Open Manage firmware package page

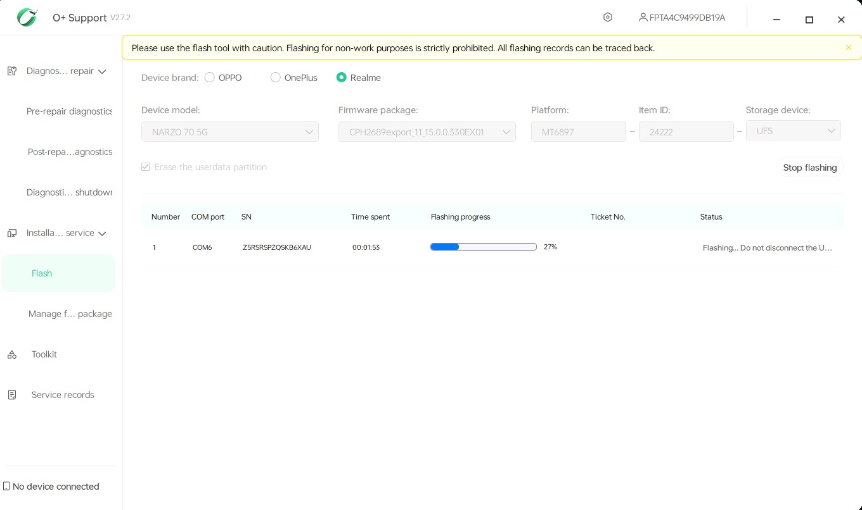(x=70, y=314)
